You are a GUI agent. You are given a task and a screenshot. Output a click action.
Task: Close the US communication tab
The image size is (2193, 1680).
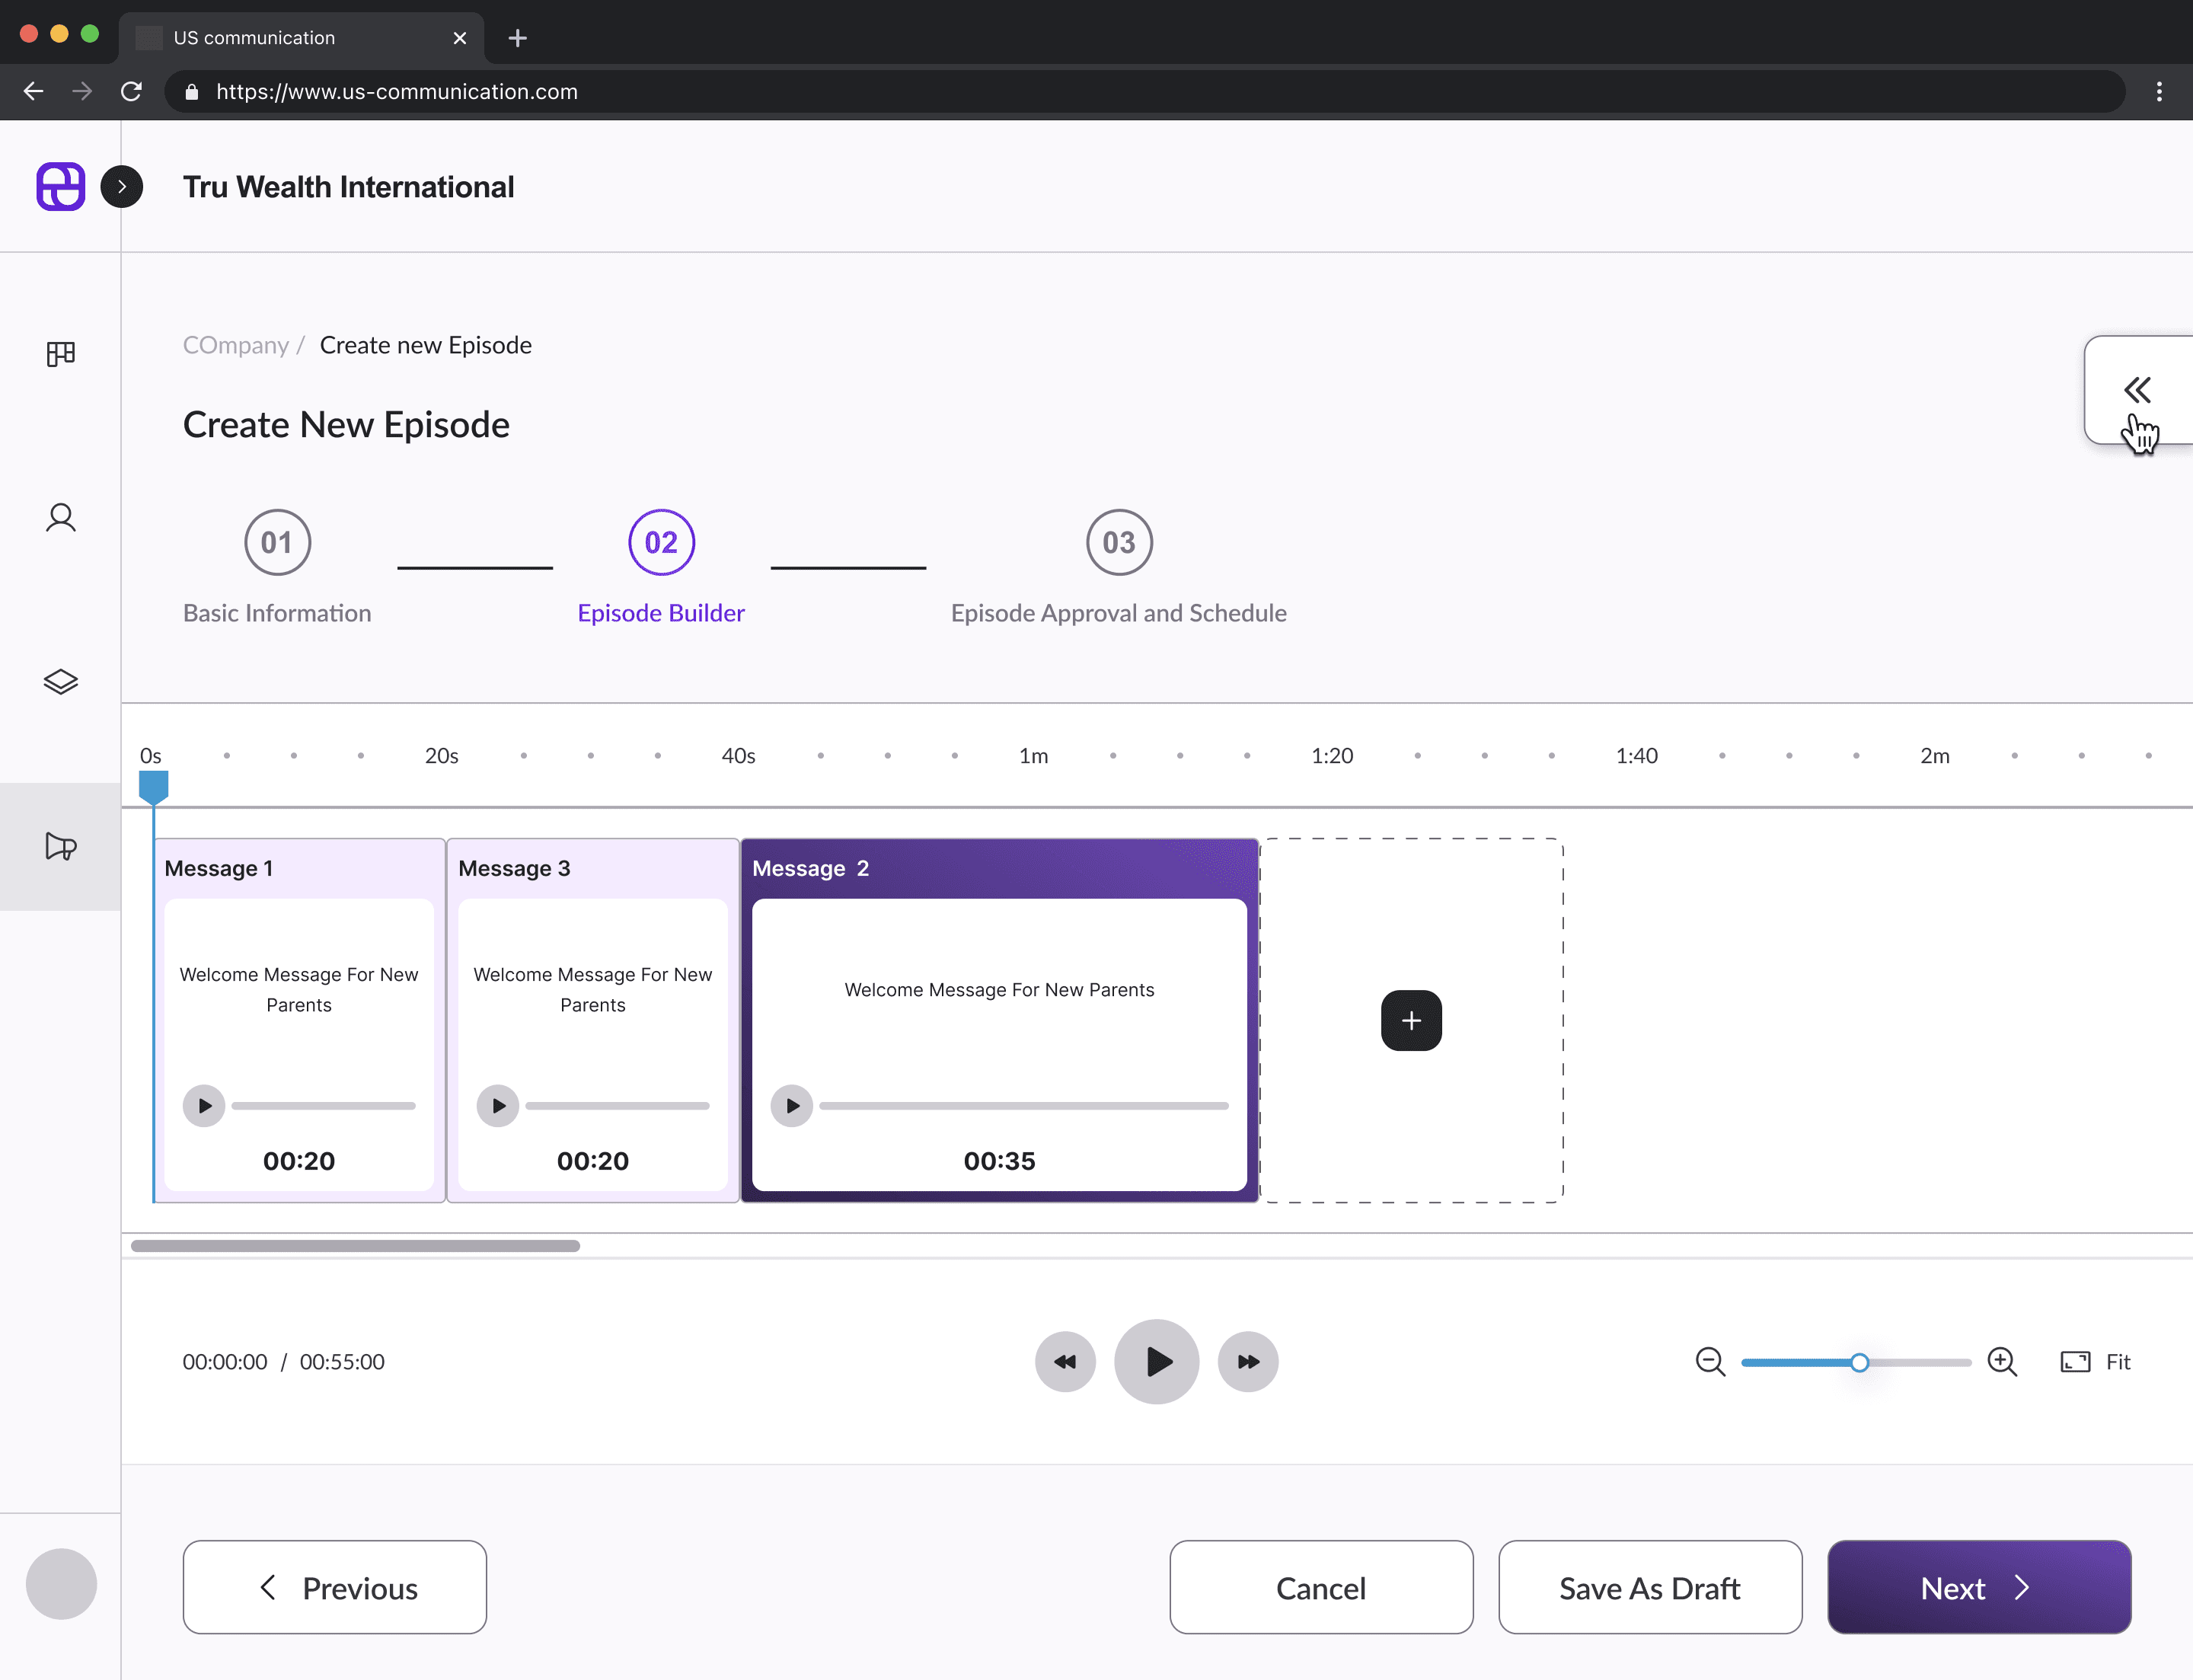pos(460,38)
